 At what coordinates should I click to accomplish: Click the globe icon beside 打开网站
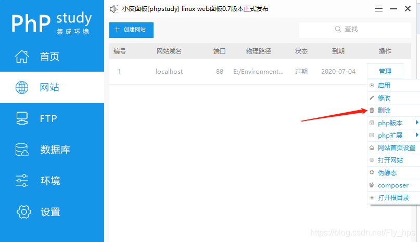click(x=372, y=160)
